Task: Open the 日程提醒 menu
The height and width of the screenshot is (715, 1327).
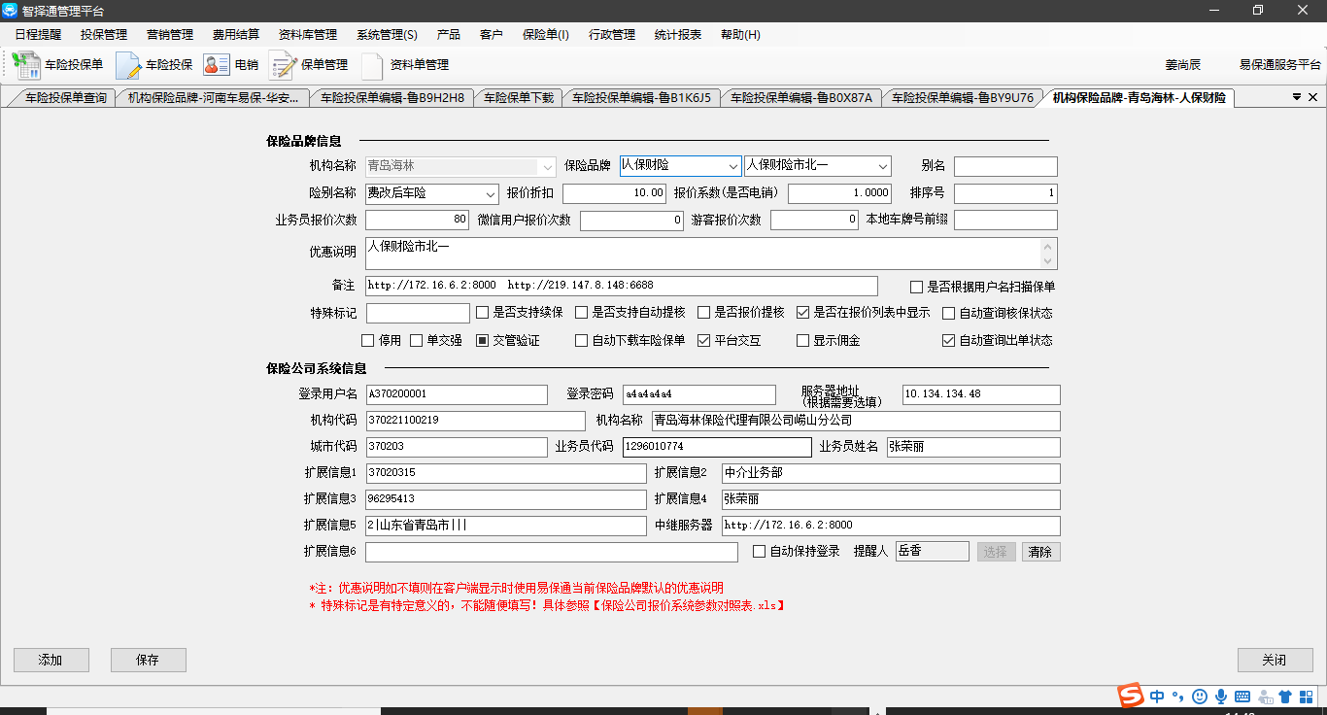Action: 38,34
